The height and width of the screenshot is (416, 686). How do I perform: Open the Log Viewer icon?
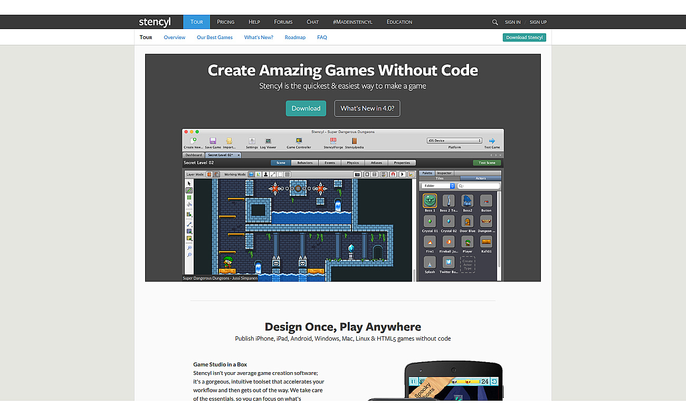tap(268, 141)
